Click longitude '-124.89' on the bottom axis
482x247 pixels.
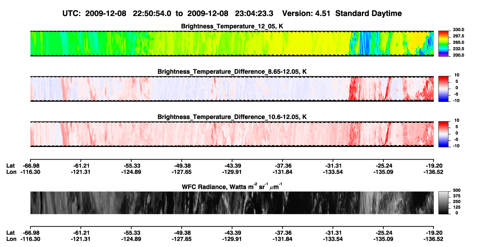pyautogui.click(x=131, y=239)
